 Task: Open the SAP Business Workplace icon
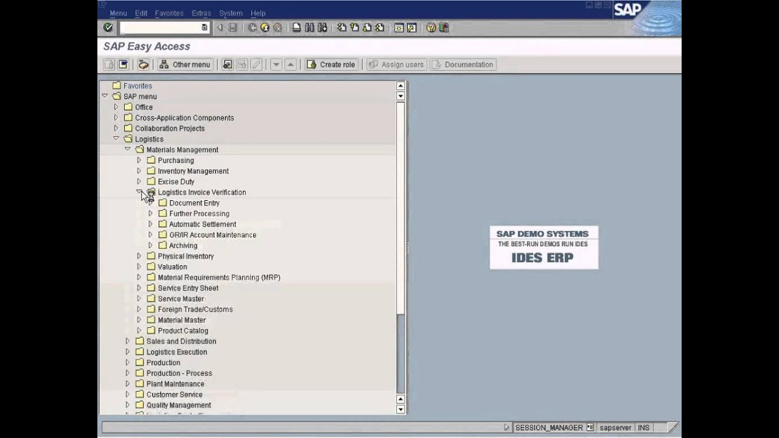[144, 64]
